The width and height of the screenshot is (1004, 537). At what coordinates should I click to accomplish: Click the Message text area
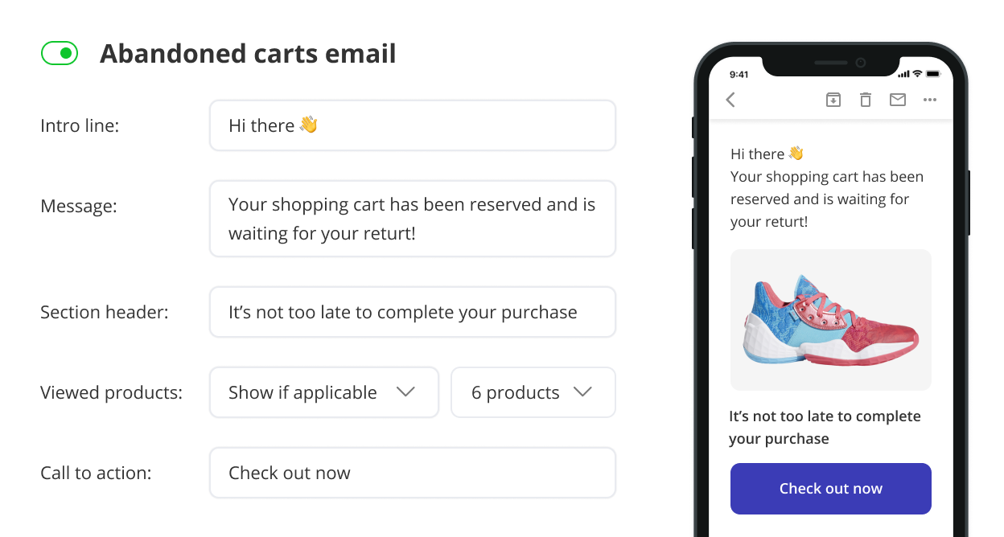click(x=413, y=219)
